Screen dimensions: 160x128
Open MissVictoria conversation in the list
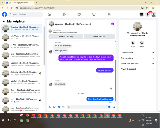(21, 37)
